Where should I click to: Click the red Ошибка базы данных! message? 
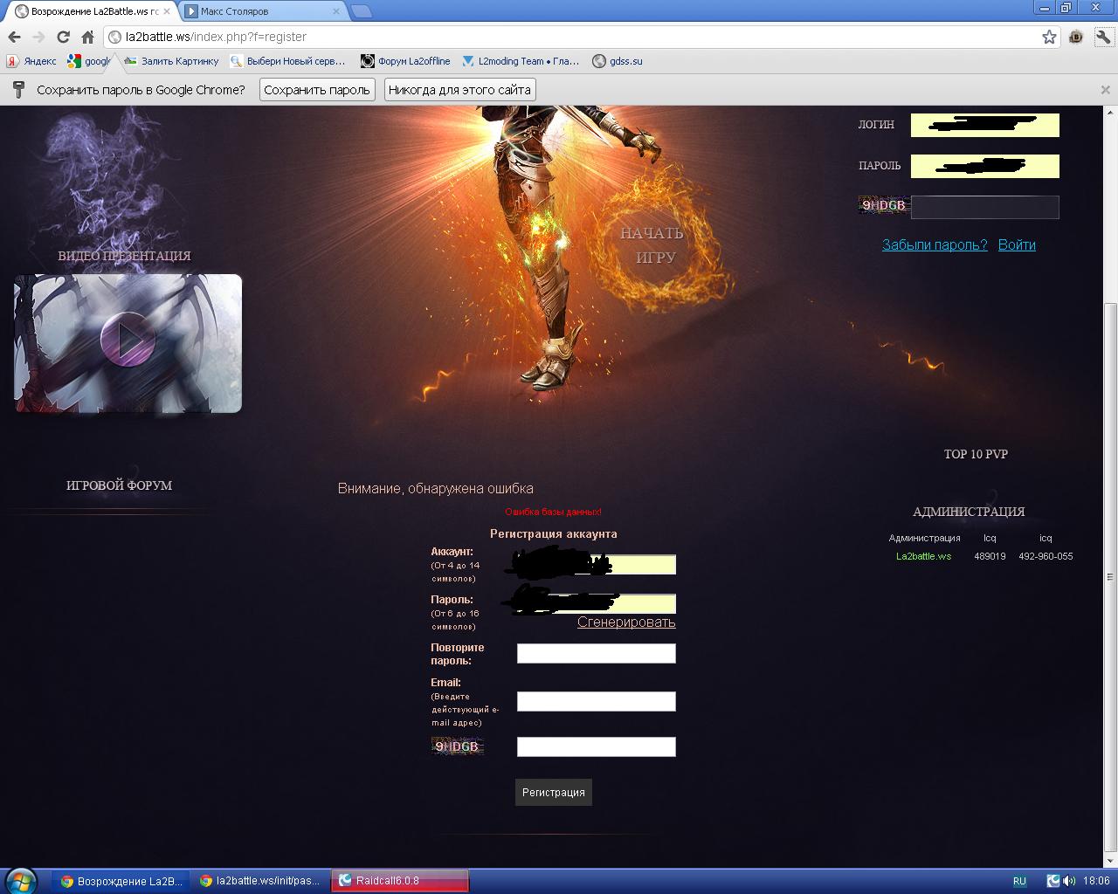pyautogui.click(x=553, y=512)
